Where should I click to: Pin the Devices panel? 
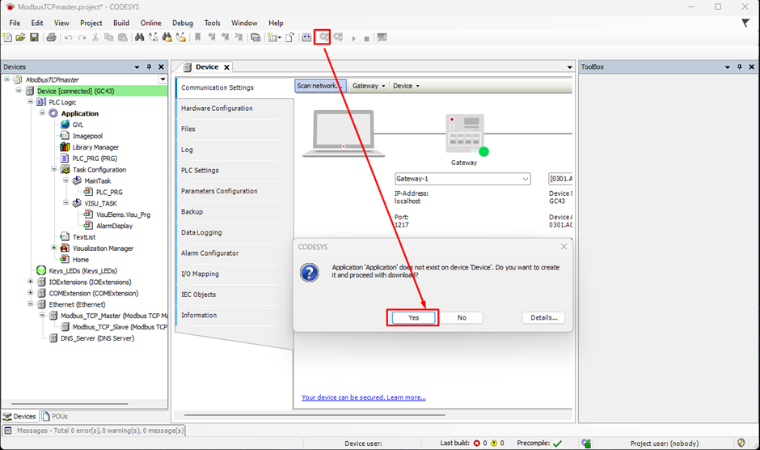[150, 67]
